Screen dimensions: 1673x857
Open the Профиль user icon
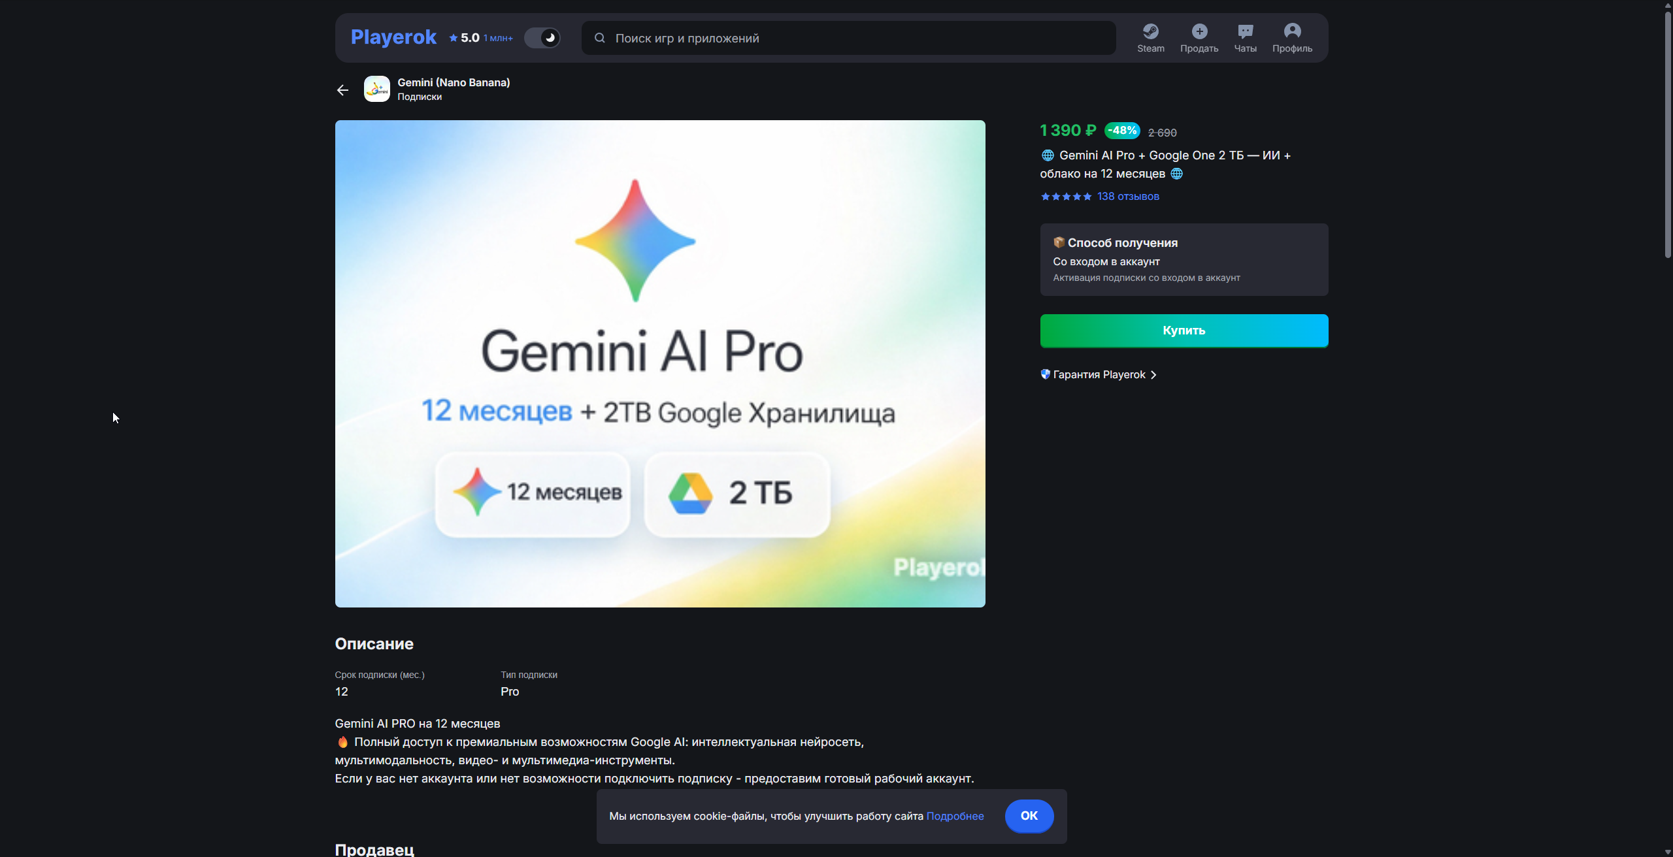point(1292,31)
